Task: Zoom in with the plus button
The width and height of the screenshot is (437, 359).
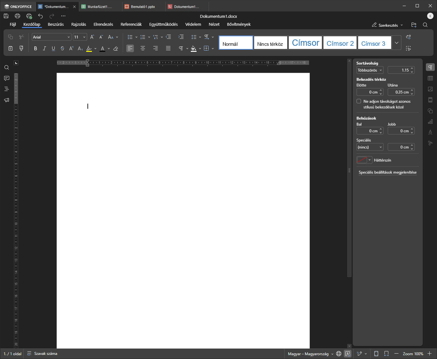Action: pyautogui.click(x=429, y=354)
